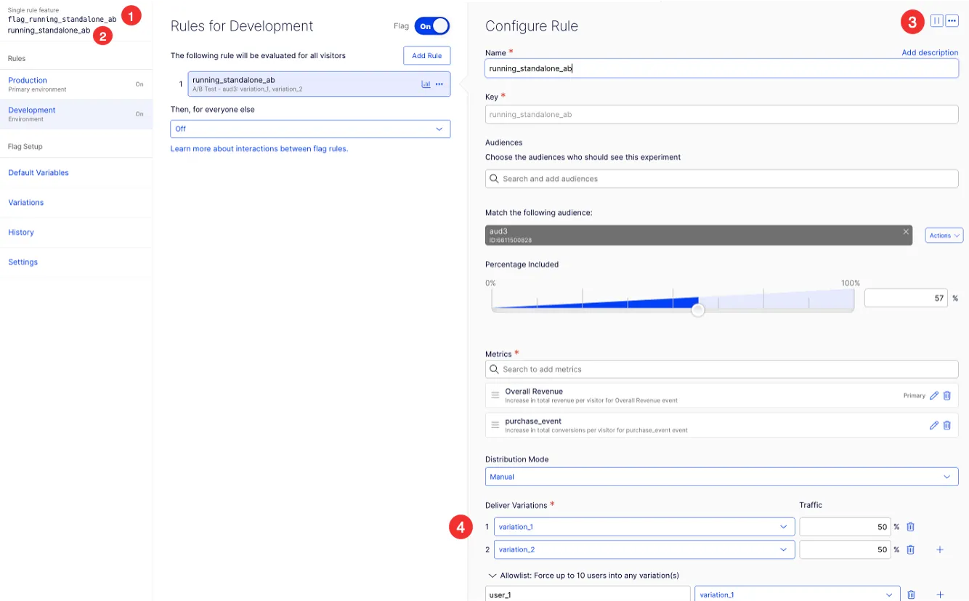969x601 pixels.
Task: Edit the Overall Revenue metric
Action: pyautogui.click(x=934, y=395)
